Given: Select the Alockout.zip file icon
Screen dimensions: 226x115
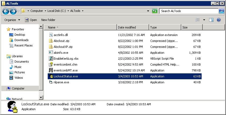Looking at the screenshot, I should click(51, 41).
